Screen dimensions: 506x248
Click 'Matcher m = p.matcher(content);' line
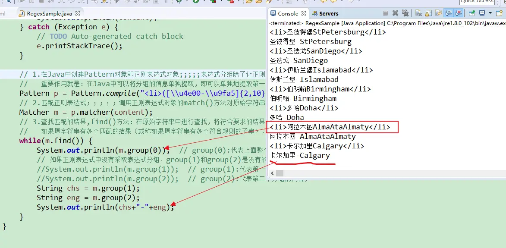tap(86, 113)
